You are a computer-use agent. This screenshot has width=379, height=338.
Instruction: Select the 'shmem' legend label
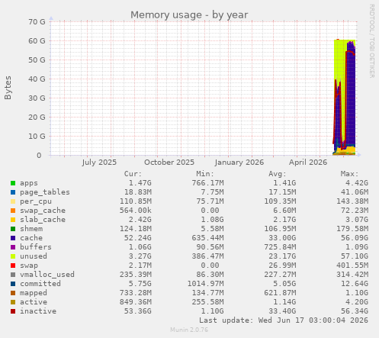[x=31, y=229]
